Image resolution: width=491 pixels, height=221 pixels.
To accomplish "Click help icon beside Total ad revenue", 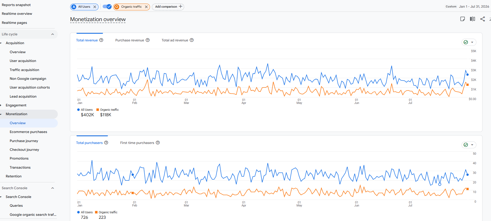I will (192, 40).
